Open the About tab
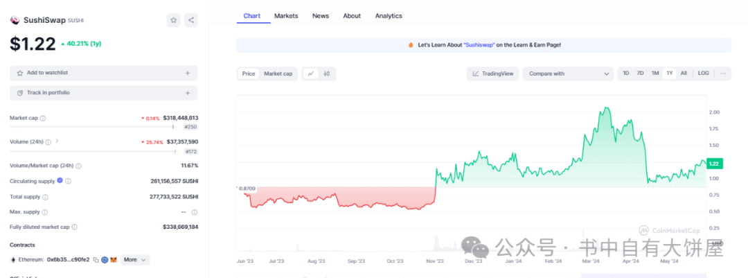This screenshot has height=278, width=748. (352, 16)
